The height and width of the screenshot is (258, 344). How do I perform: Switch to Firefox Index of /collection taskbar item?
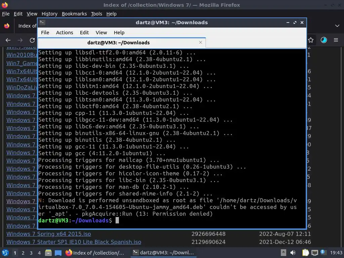[95, 253]
